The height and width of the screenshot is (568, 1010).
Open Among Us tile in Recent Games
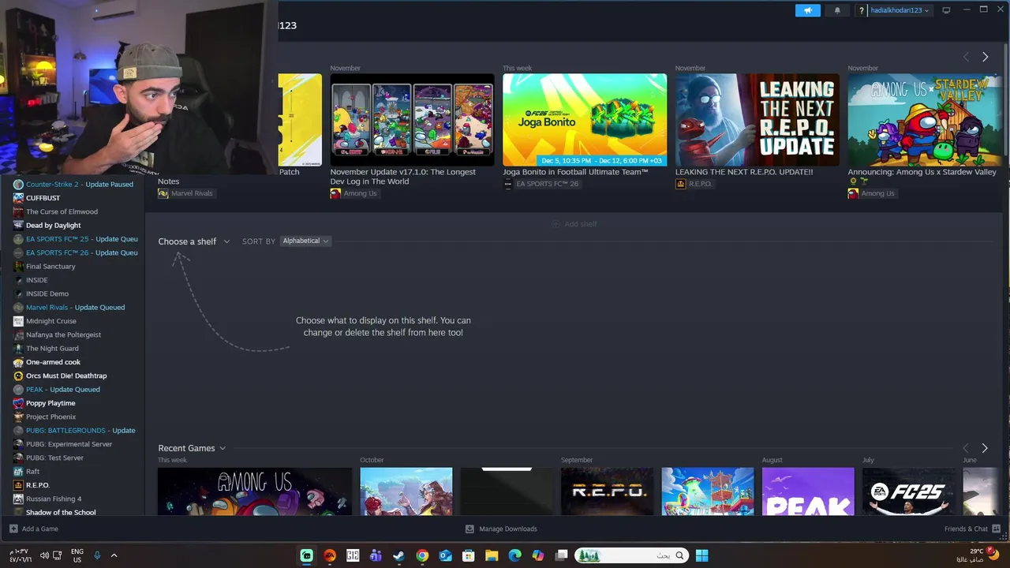pos(255,491)
